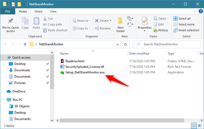
Task: Click the Edit ribbon button
Action: tap(159, 24)
